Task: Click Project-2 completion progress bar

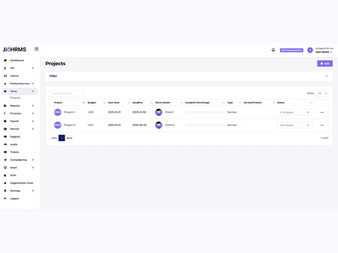Action: pyautogui.click(x=205, y=125)
